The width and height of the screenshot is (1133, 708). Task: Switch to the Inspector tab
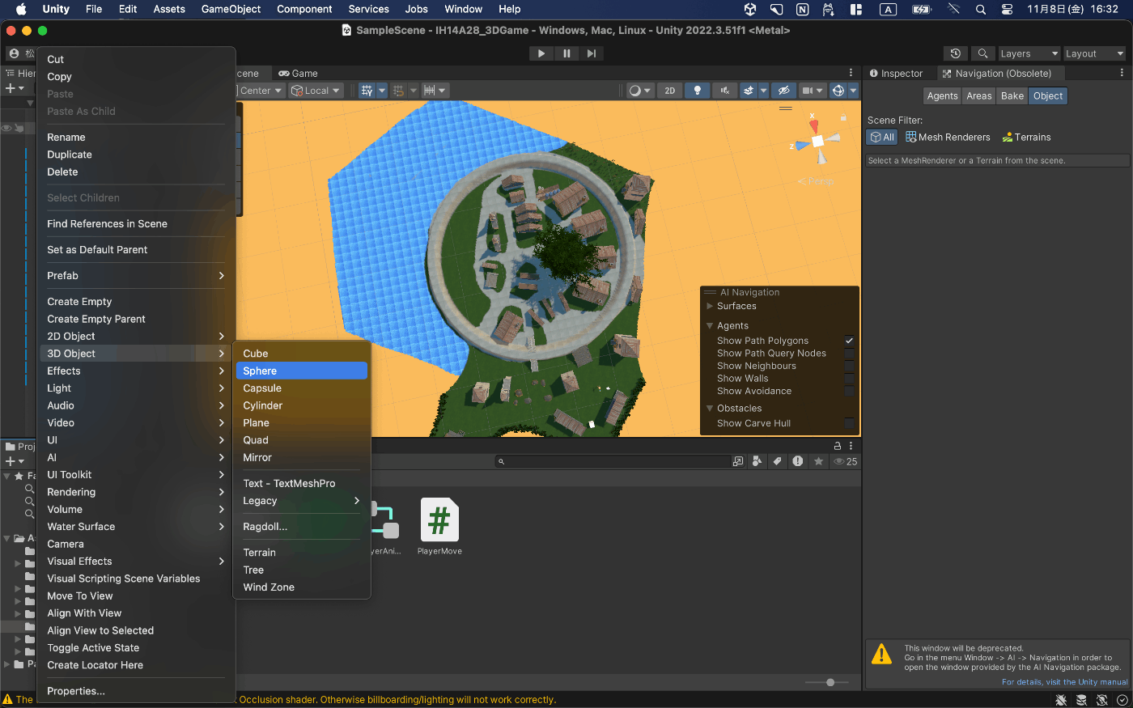click(896, 73)
